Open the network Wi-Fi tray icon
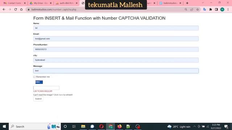The height and width of the screenshot is (130, 232). 208,126
